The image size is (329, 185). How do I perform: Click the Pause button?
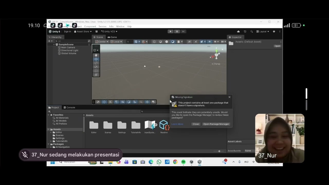(x=177, y=31)
